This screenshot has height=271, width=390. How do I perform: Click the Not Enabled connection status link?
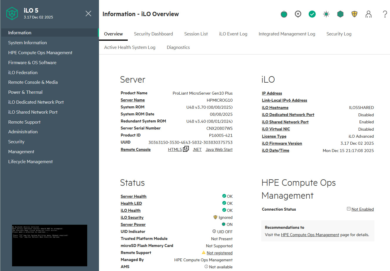click(362, 209)
